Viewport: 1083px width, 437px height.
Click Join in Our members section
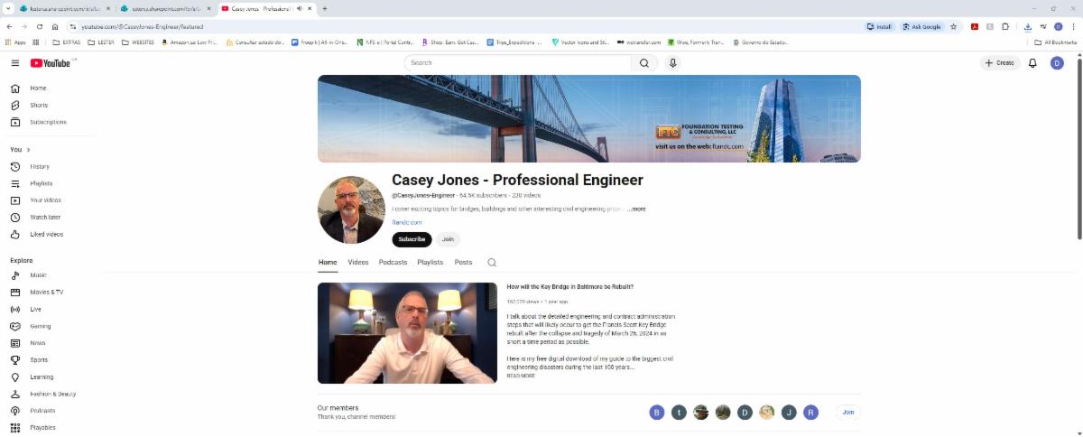[847, 412]
